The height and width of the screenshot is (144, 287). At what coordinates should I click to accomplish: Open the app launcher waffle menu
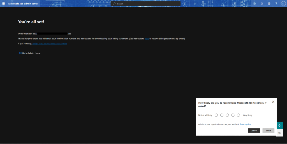[3, 4]
